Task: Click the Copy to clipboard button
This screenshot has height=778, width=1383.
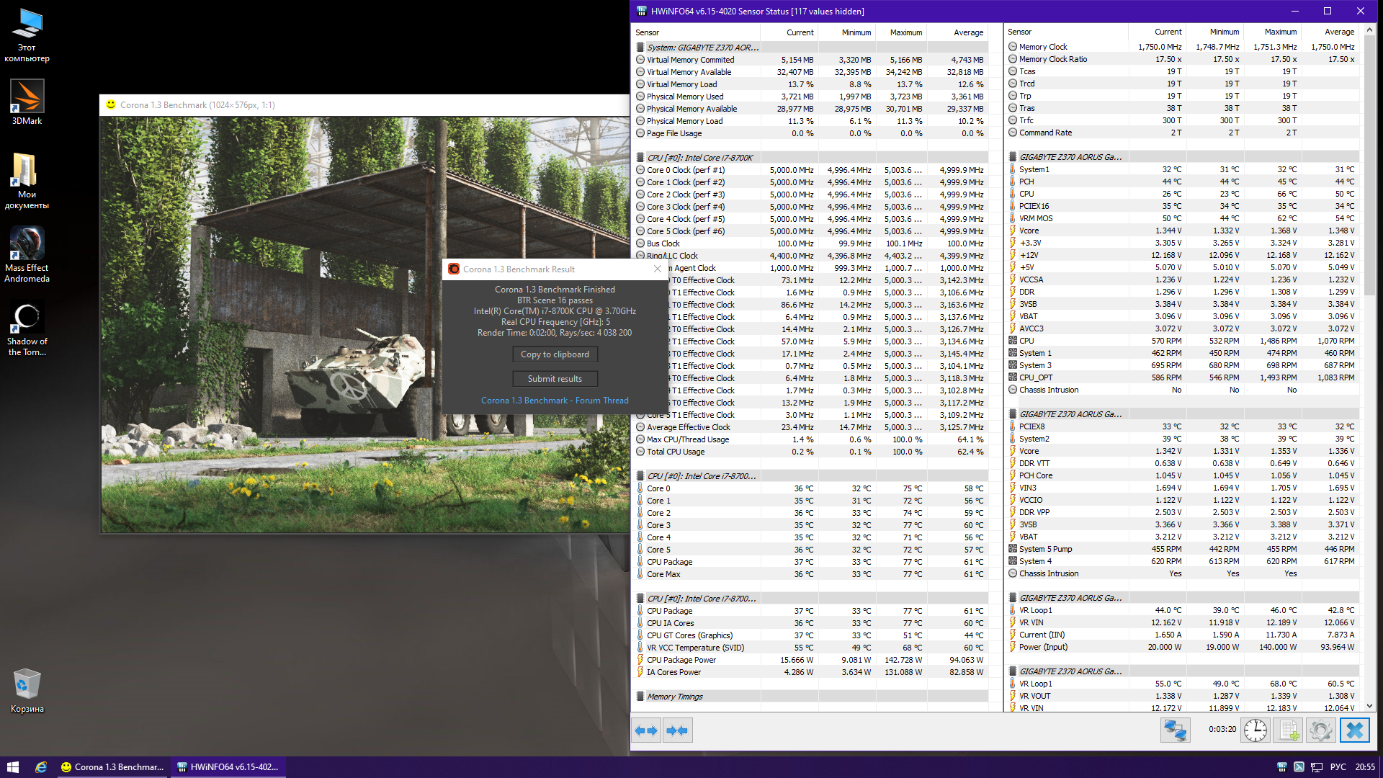Action: pyautogui.click(x=555, y=354)
